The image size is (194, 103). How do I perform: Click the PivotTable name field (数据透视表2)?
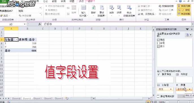(x=8, y=11)
